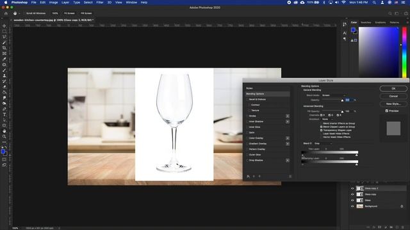Viewport: 410px width, 230px height.
Task: Open the Search icon in Photoshop's top right
Action: coord(390,13)
